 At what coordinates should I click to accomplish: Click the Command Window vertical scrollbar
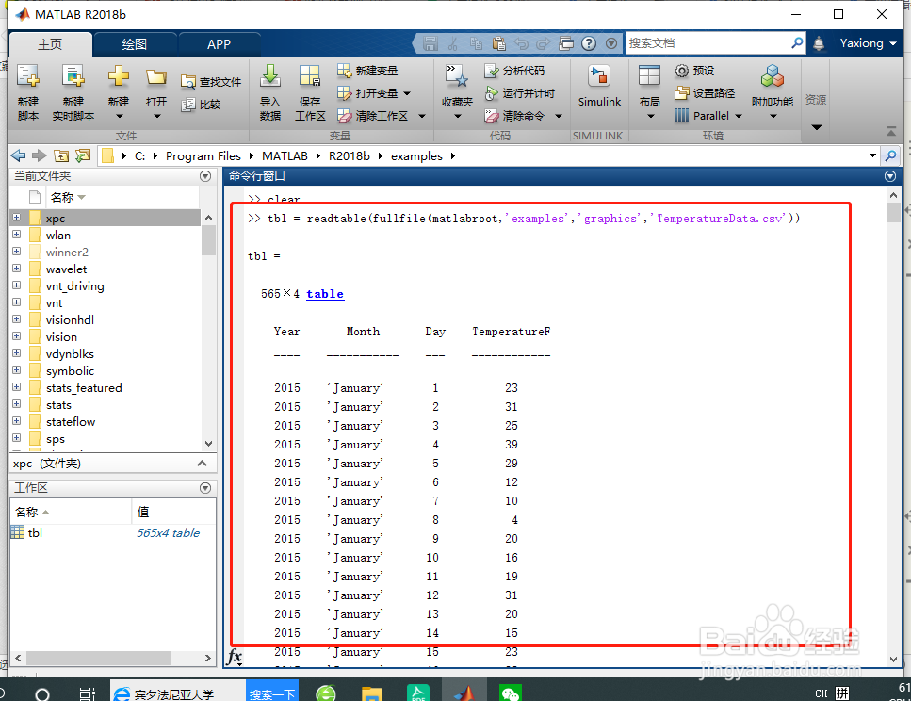(x=893, y=427)
